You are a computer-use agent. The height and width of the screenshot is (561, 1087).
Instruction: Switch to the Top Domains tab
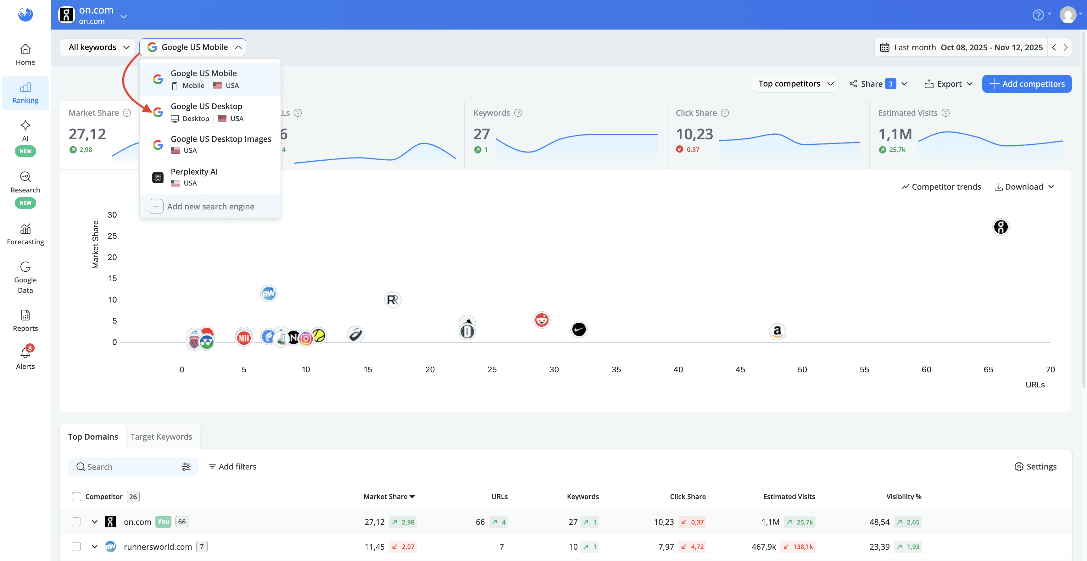93,436
